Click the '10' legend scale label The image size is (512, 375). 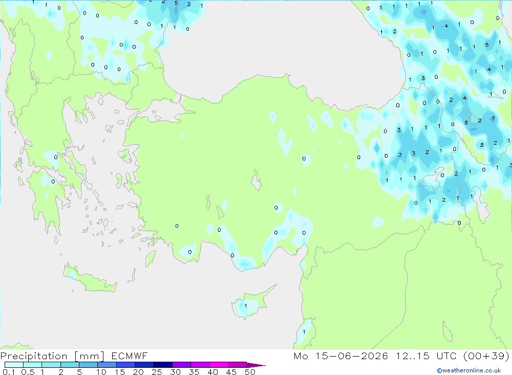[101, 372]
